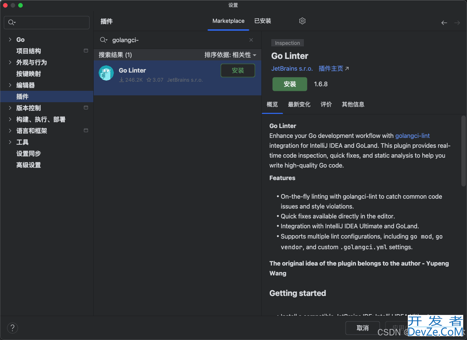Expand the 版本控制 section
The width and height of the screenshot is (467, 340).
10,108
